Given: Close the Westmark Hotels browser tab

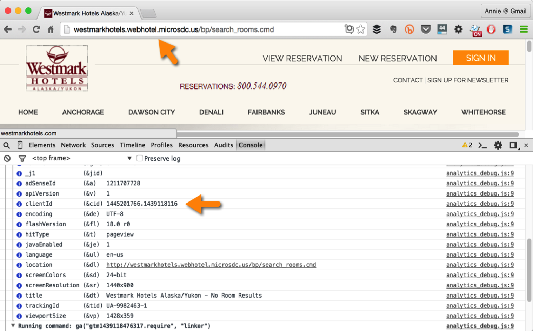Looking at the screenshot, I should [132, 13].
